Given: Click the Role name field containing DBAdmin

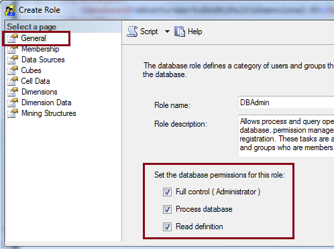Looking at the screenshot, I should tap(286, 103).
